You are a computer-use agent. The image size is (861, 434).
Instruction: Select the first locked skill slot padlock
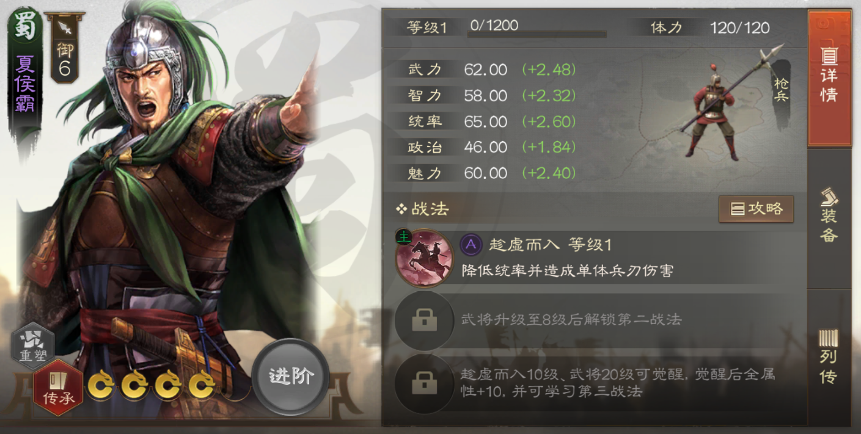click(x=424, y=320)
